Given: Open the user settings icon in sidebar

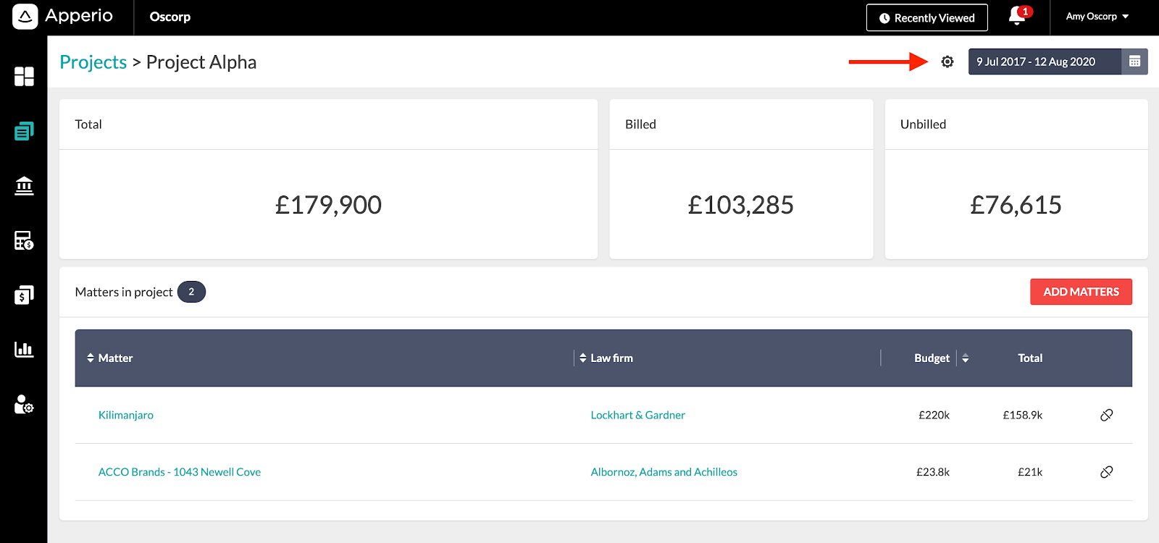Looking at the screenshot, I should 24,404.
